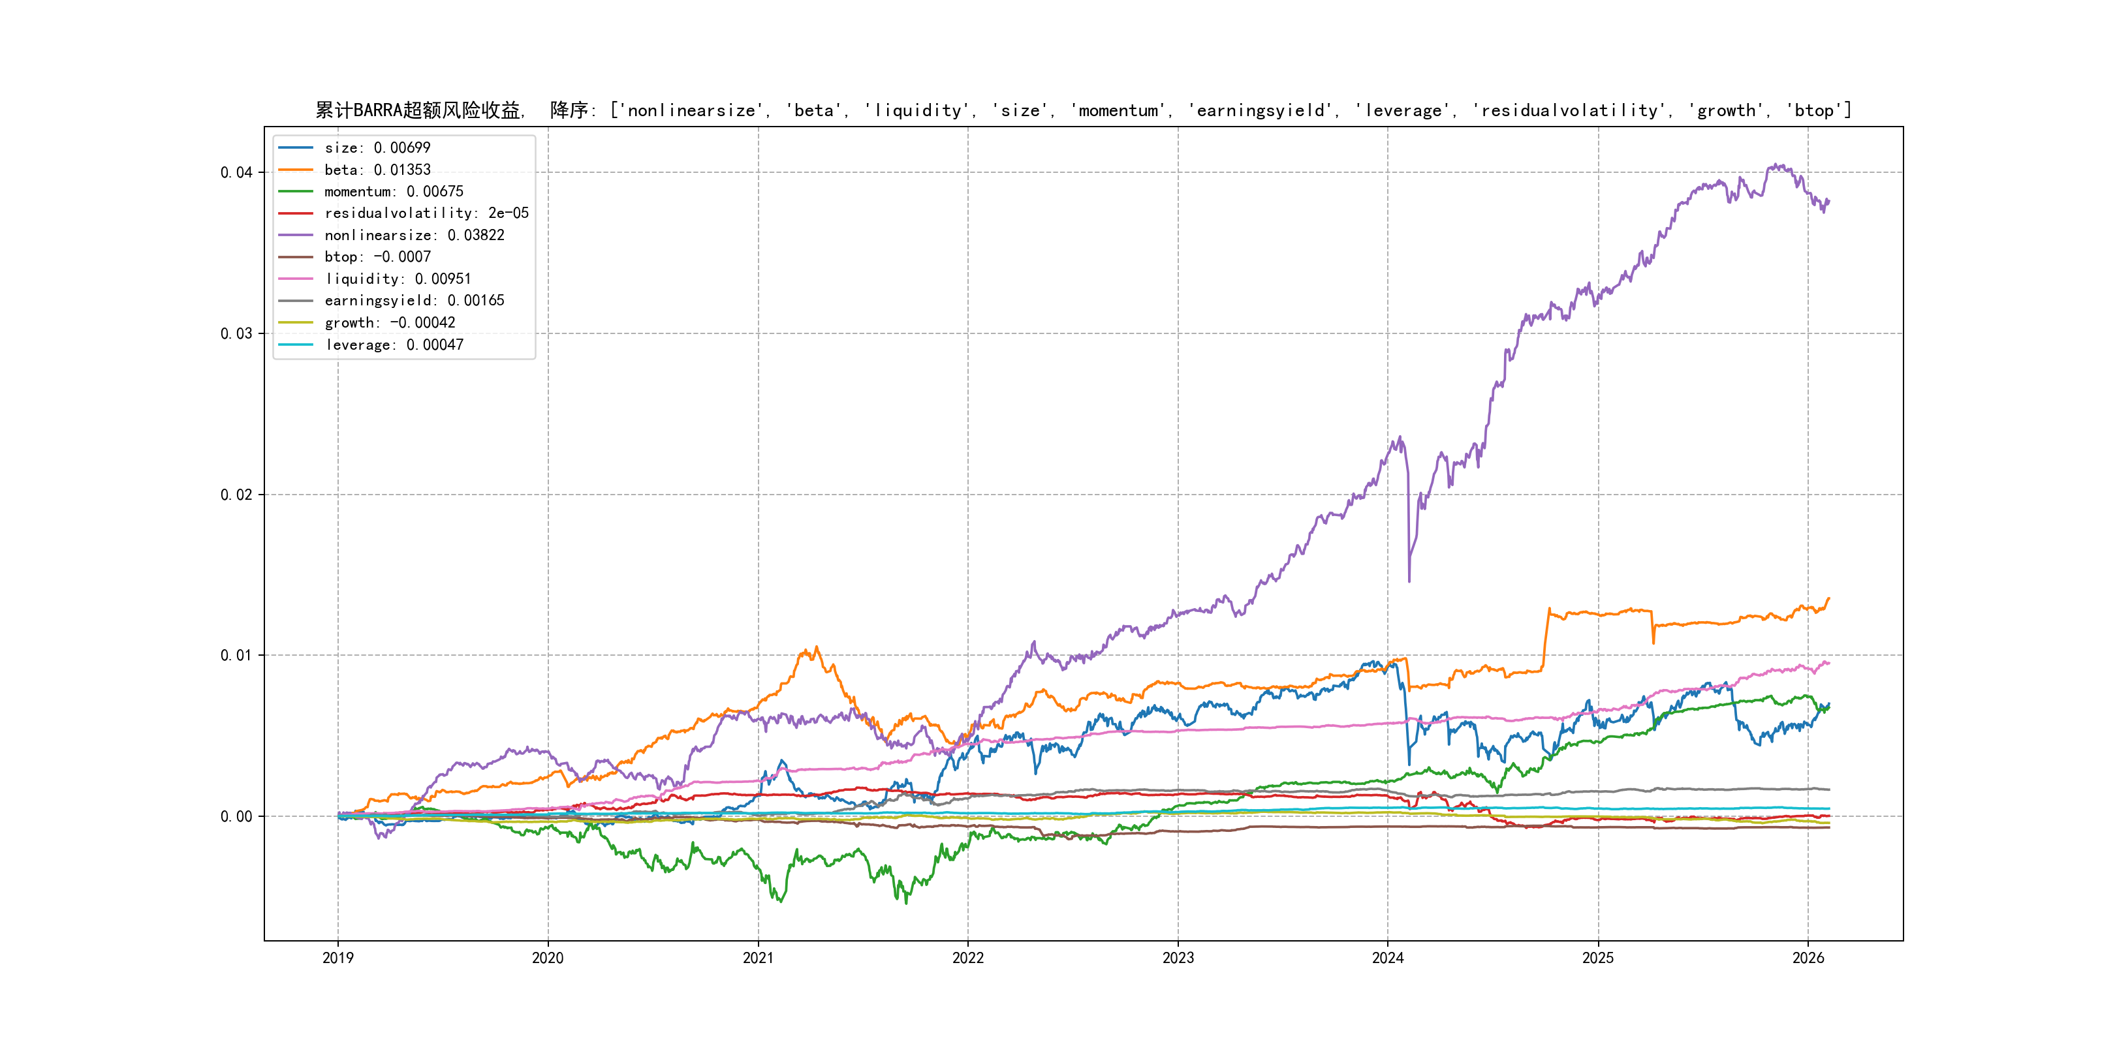Click the 0.02 y-axis tick label

[x=236, y=495]
